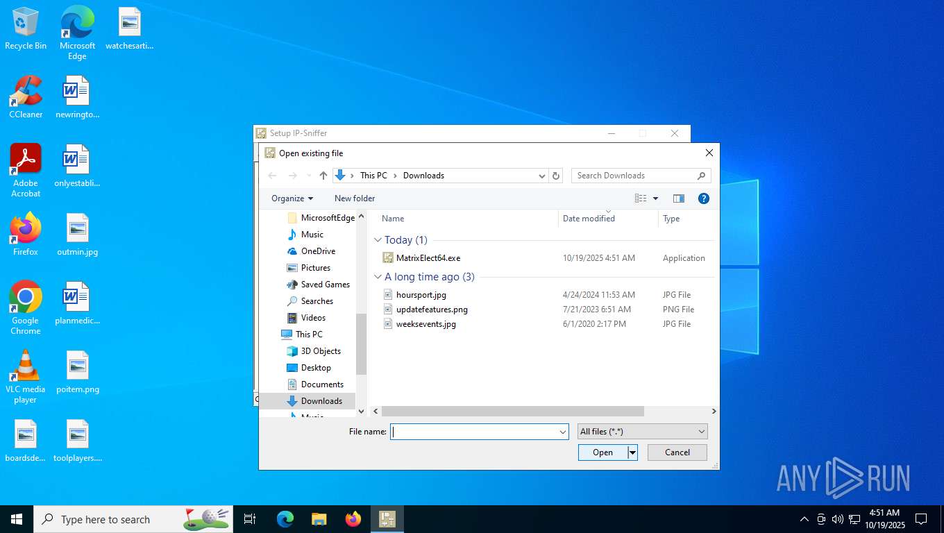This screenshot has height=533, width=944.
Task: Select the onlyestabli Word document icon
Action: point(77,166)
